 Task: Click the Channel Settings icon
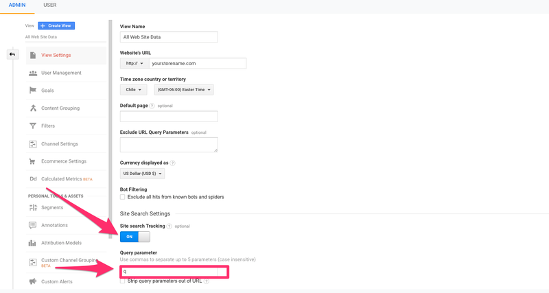(x=33, y=144)
